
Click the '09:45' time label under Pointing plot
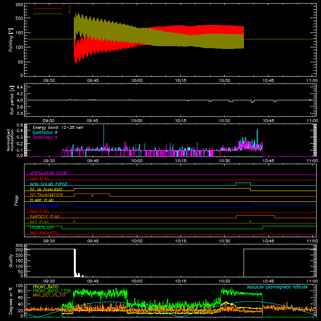[x=93, y=81]
